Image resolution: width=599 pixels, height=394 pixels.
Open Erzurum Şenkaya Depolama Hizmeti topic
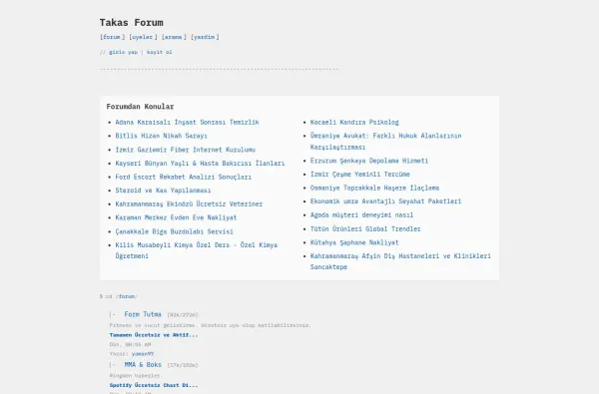[369, 161]
